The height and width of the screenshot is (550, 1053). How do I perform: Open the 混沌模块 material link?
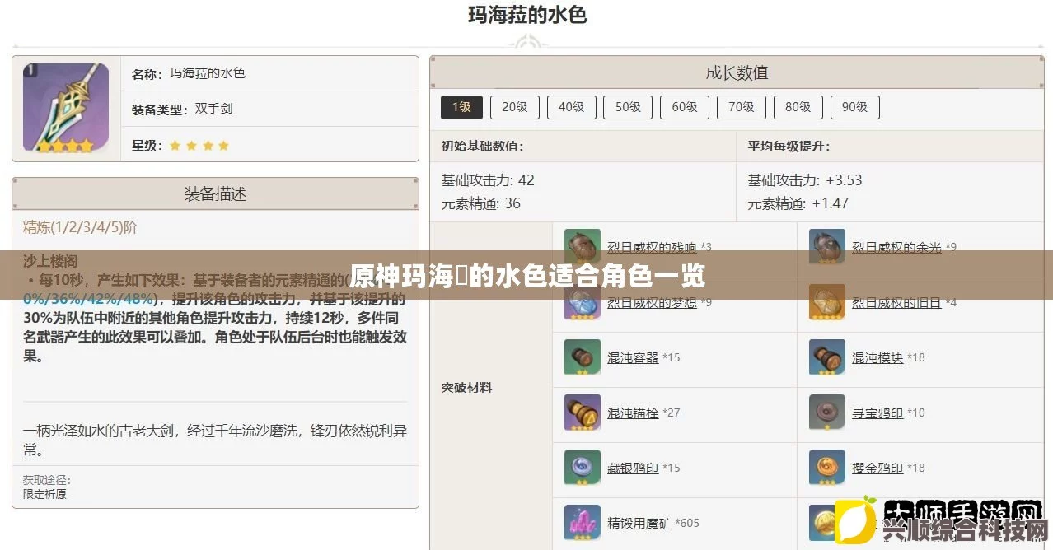877,357
